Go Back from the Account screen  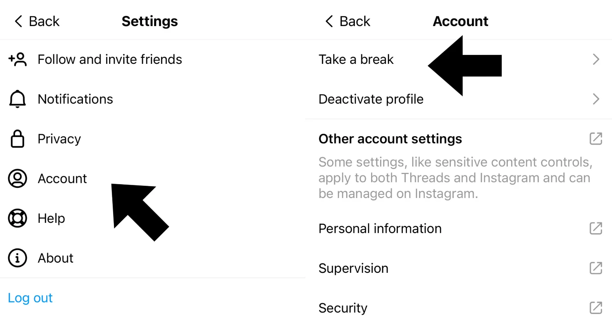348,21
